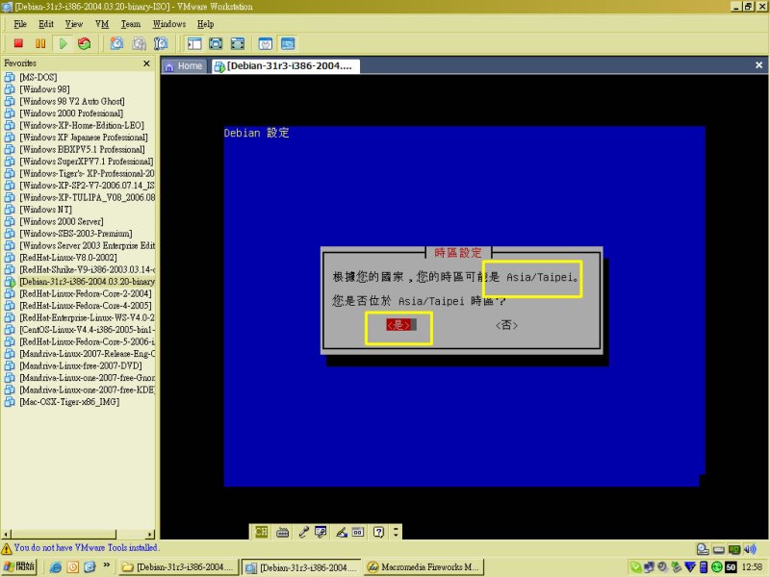
Task: Close the current VM tab with X
Action: click(x=758, y=65)
